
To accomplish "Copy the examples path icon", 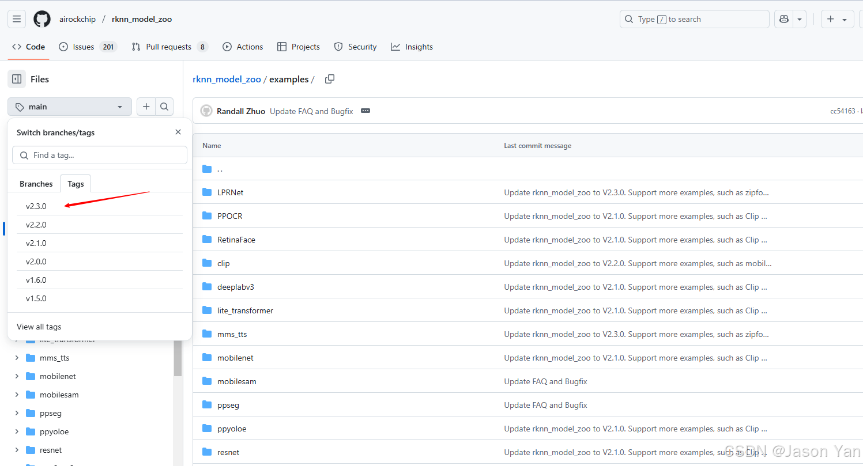I will pyautogui.click(x=330, y=79).
